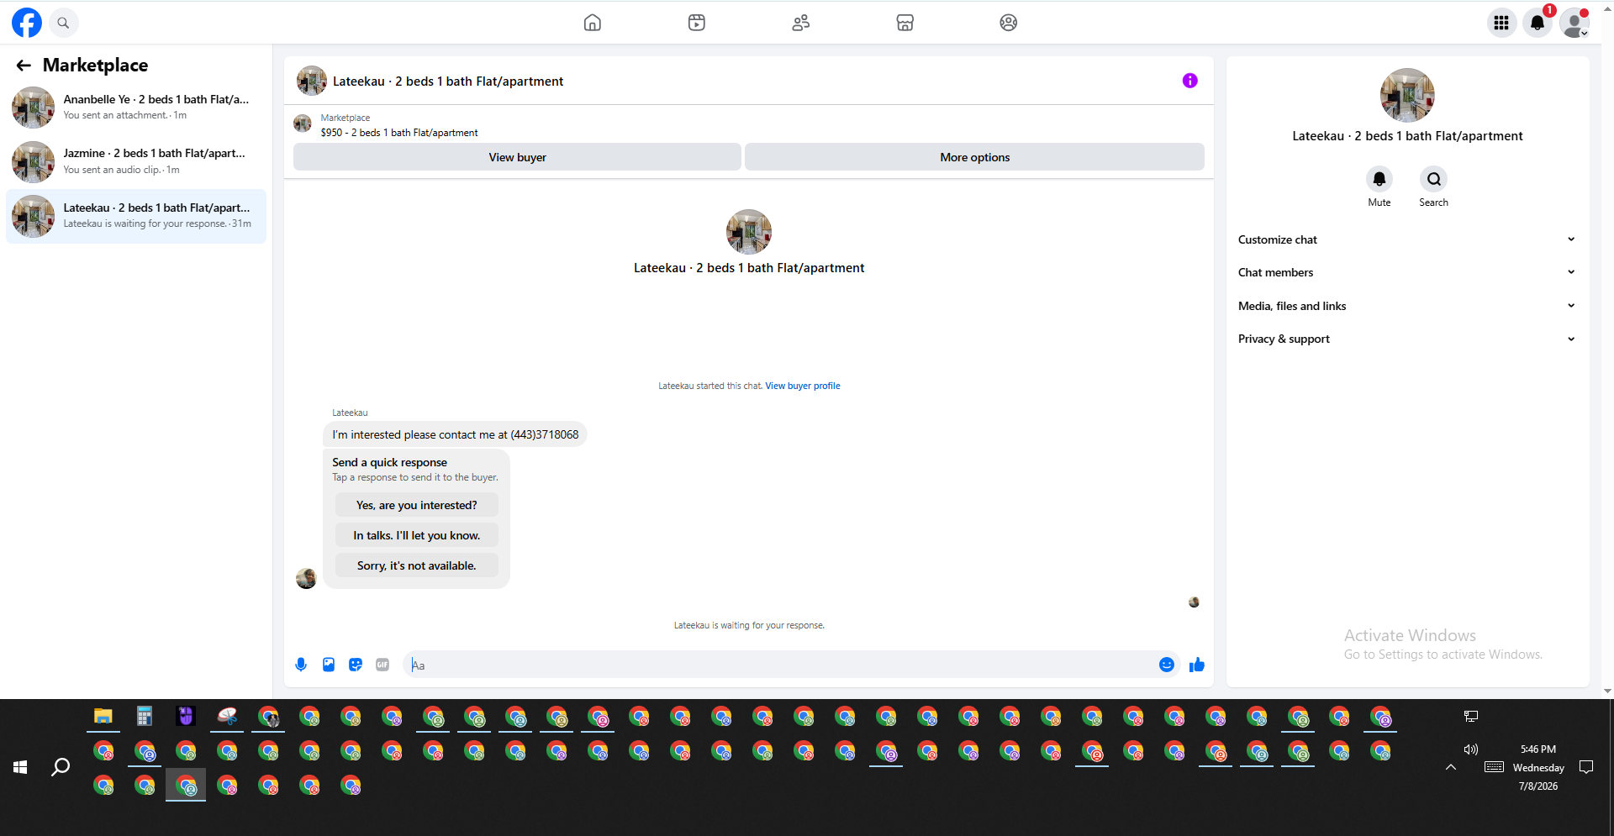Click the large listing thumbnail in right panel
Viewport: 1614px width, 836px height.
[x=1407, y=95]
